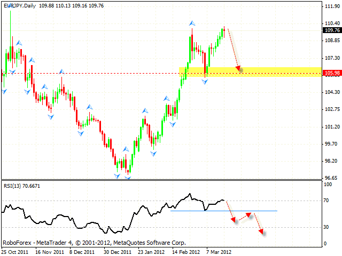Select the first downward arrowhead below the RSI support line
The height and width of the screenshot is (256, 342).
click(x=233, y=220)
